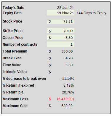Select the 20.76% return p.a. value
The height and width of the screenshot is (116, 112).
tap(68, 92)
